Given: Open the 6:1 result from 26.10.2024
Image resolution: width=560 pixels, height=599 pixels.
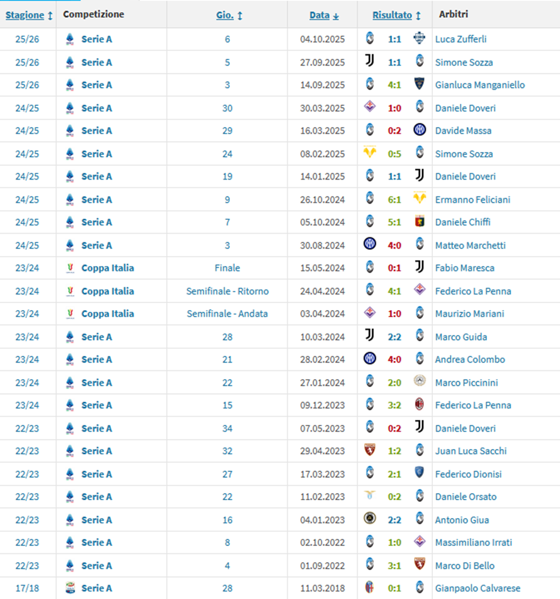Looking at the screenshot, I should pos(394,199).
